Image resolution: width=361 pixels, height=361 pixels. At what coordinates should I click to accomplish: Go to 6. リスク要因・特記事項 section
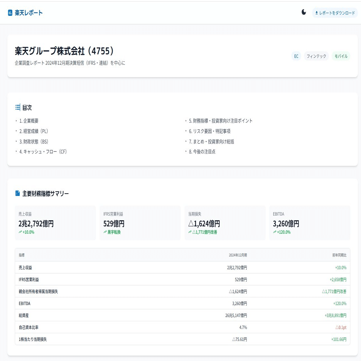click(209, 131)
